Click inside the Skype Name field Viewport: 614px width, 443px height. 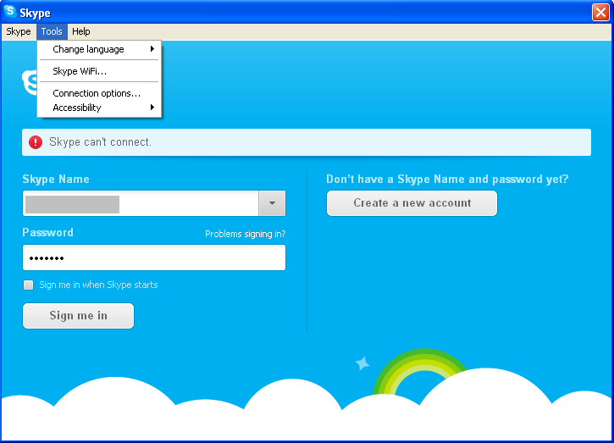(141, 203)
